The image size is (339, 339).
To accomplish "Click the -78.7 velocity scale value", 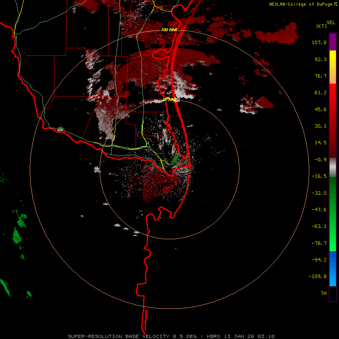I will [319, 243].
